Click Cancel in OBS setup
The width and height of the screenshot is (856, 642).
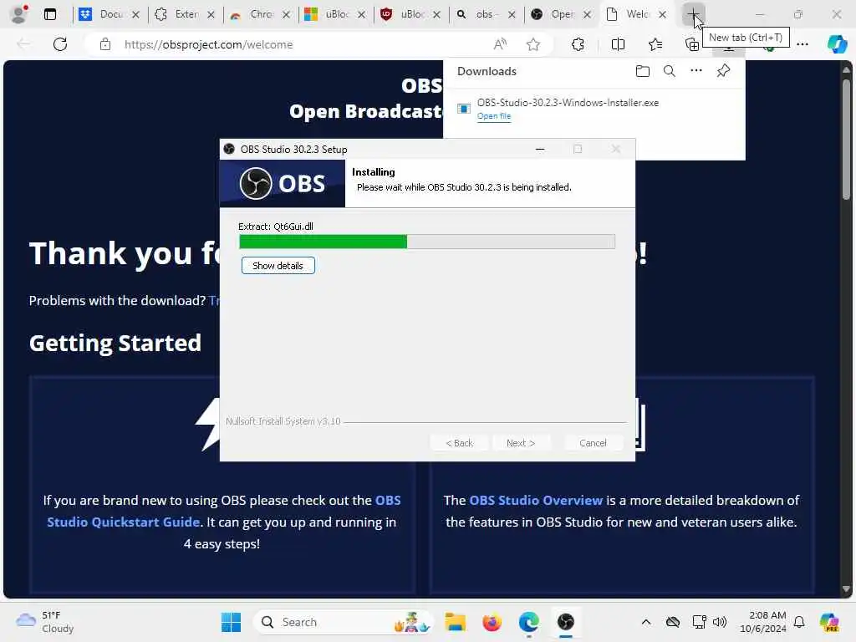[593, 443]
